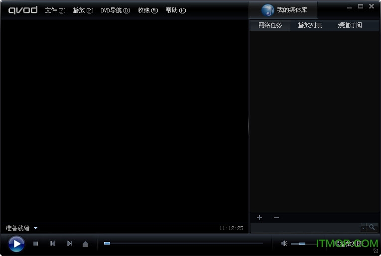This screenshot has width=381, height=256.
Task: Open the 帮助(H) menu
Action: 176,10
